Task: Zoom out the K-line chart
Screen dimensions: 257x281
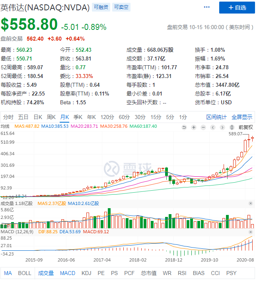Action: 203,127
